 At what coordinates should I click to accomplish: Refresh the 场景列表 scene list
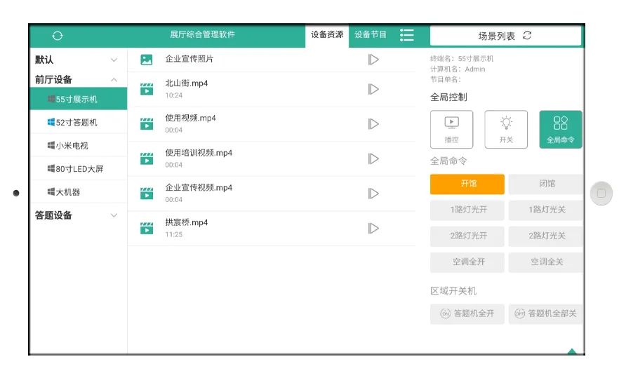(527, 36)
